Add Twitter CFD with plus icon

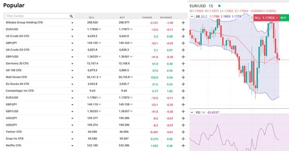[183, 132]
